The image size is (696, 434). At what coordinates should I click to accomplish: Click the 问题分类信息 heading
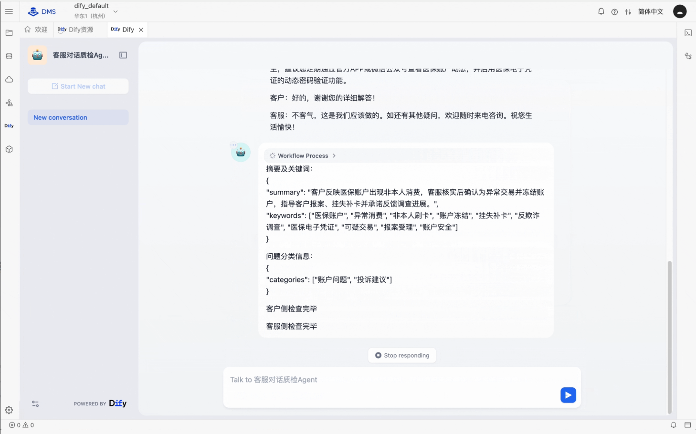tap(289, 256)
